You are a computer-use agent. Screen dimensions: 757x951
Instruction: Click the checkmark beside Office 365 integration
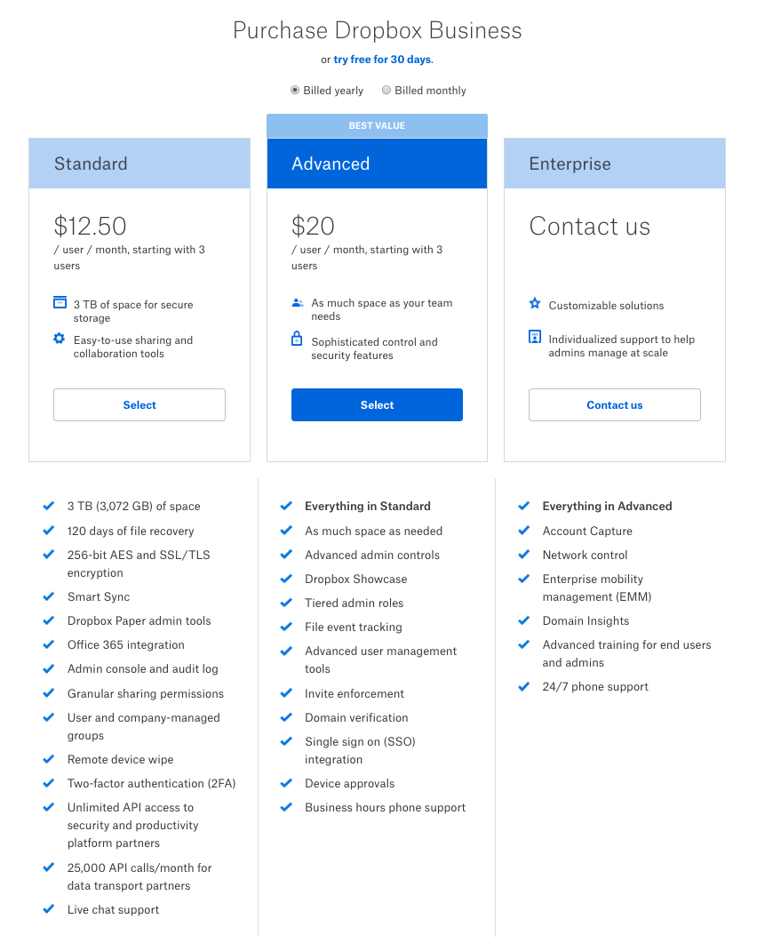click(49, 644)
